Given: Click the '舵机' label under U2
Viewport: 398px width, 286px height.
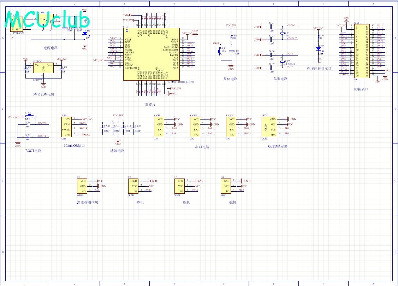Looking at the screenshot, I should pyautogui.click(x=140, y=203).
